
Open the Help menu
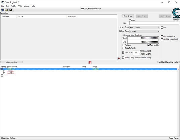click(33, 6)
